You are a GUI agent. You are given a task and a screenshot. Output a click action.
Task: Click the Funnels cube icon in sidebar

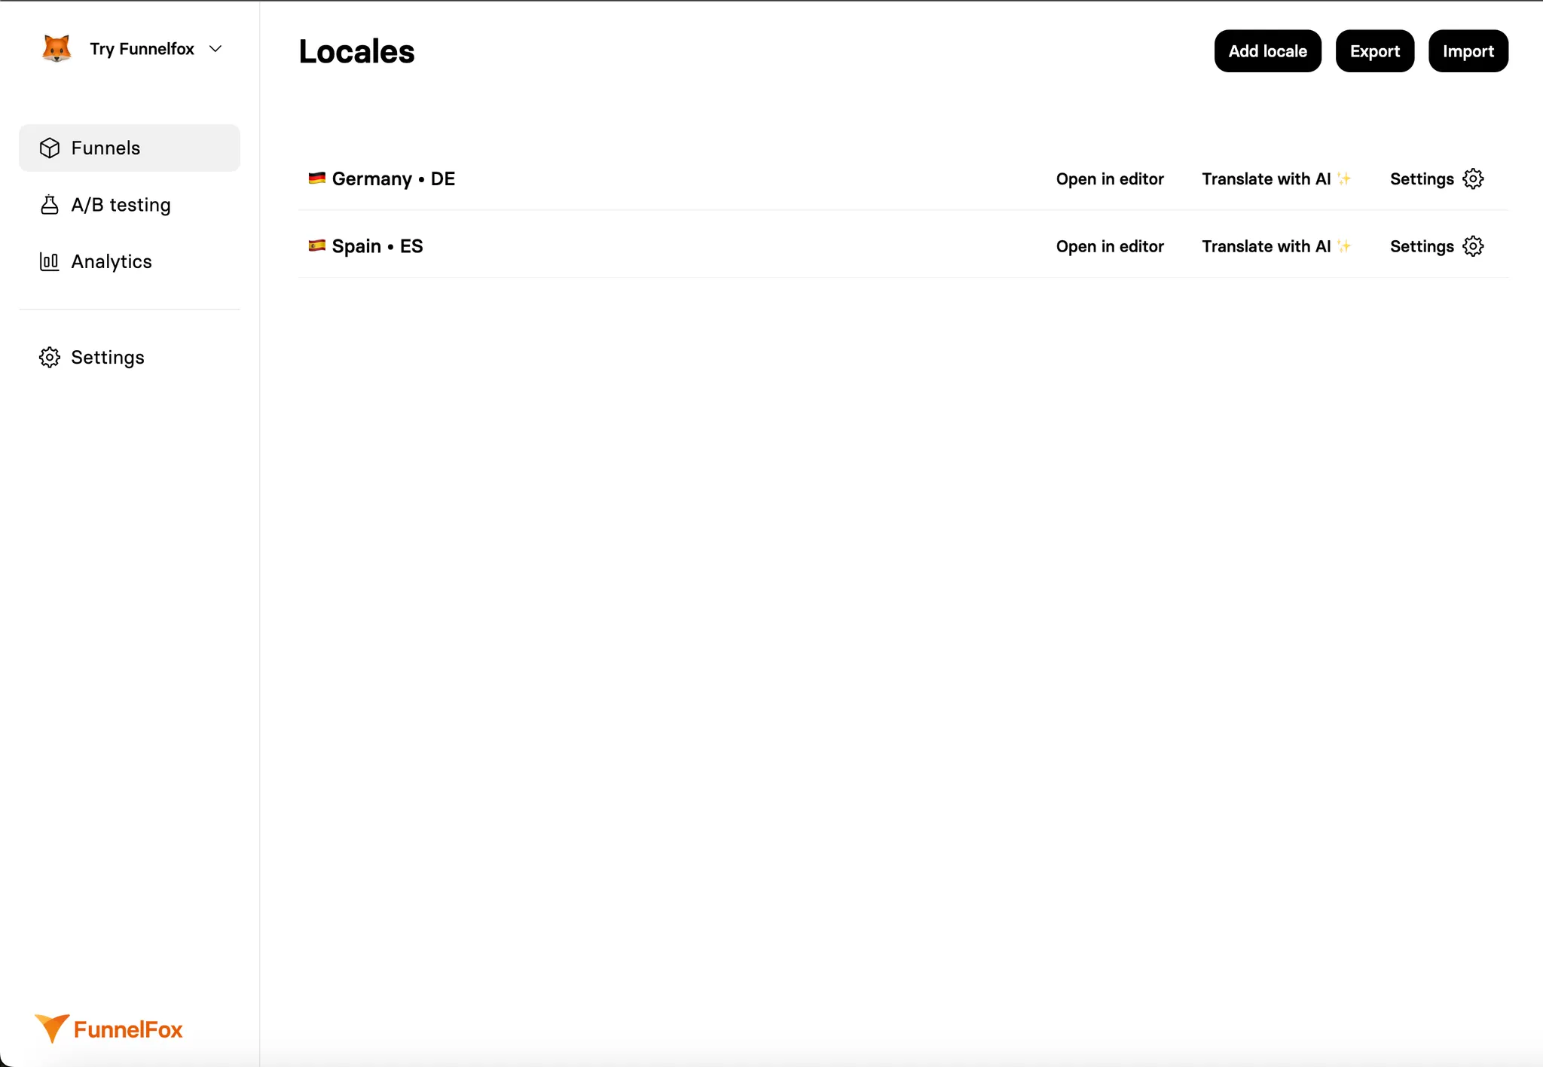(x=50, y=148)
